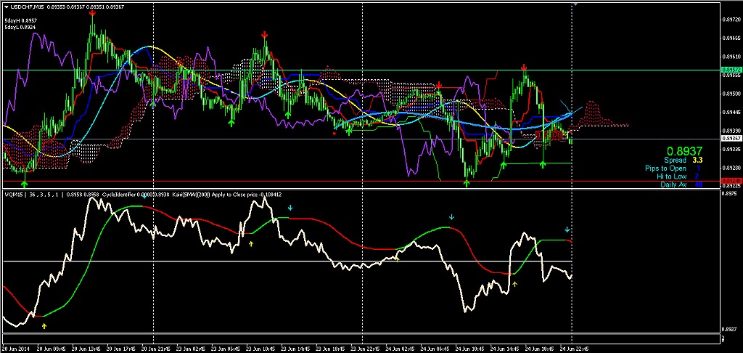The height and width of the screenshot is (353, 743).
Task: Select the green 0.89572 price tag on the axis
Action: [731, 70]
